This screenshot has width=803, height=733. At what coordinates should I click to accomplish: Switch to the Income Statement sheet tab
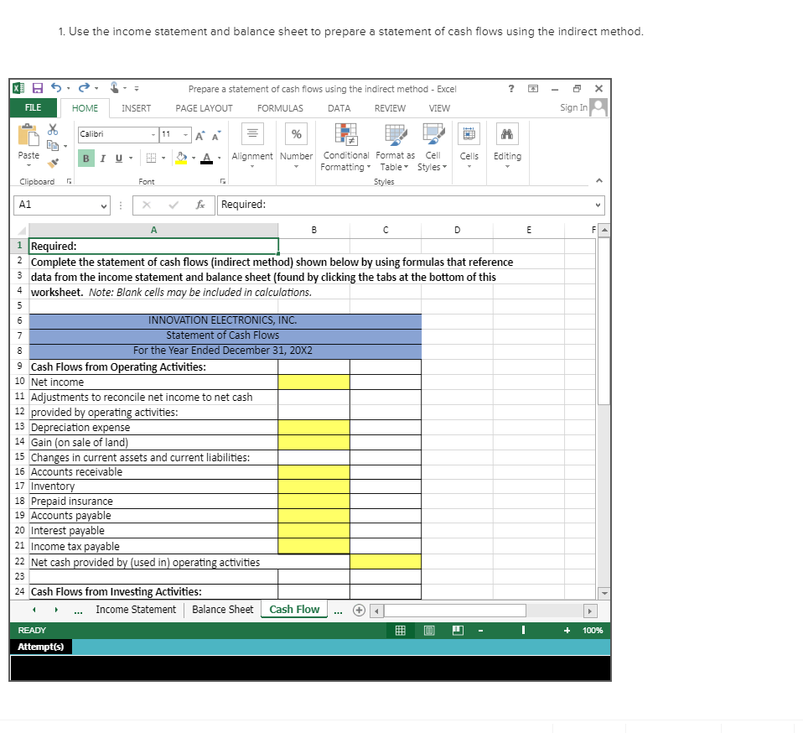pos(136,610)
